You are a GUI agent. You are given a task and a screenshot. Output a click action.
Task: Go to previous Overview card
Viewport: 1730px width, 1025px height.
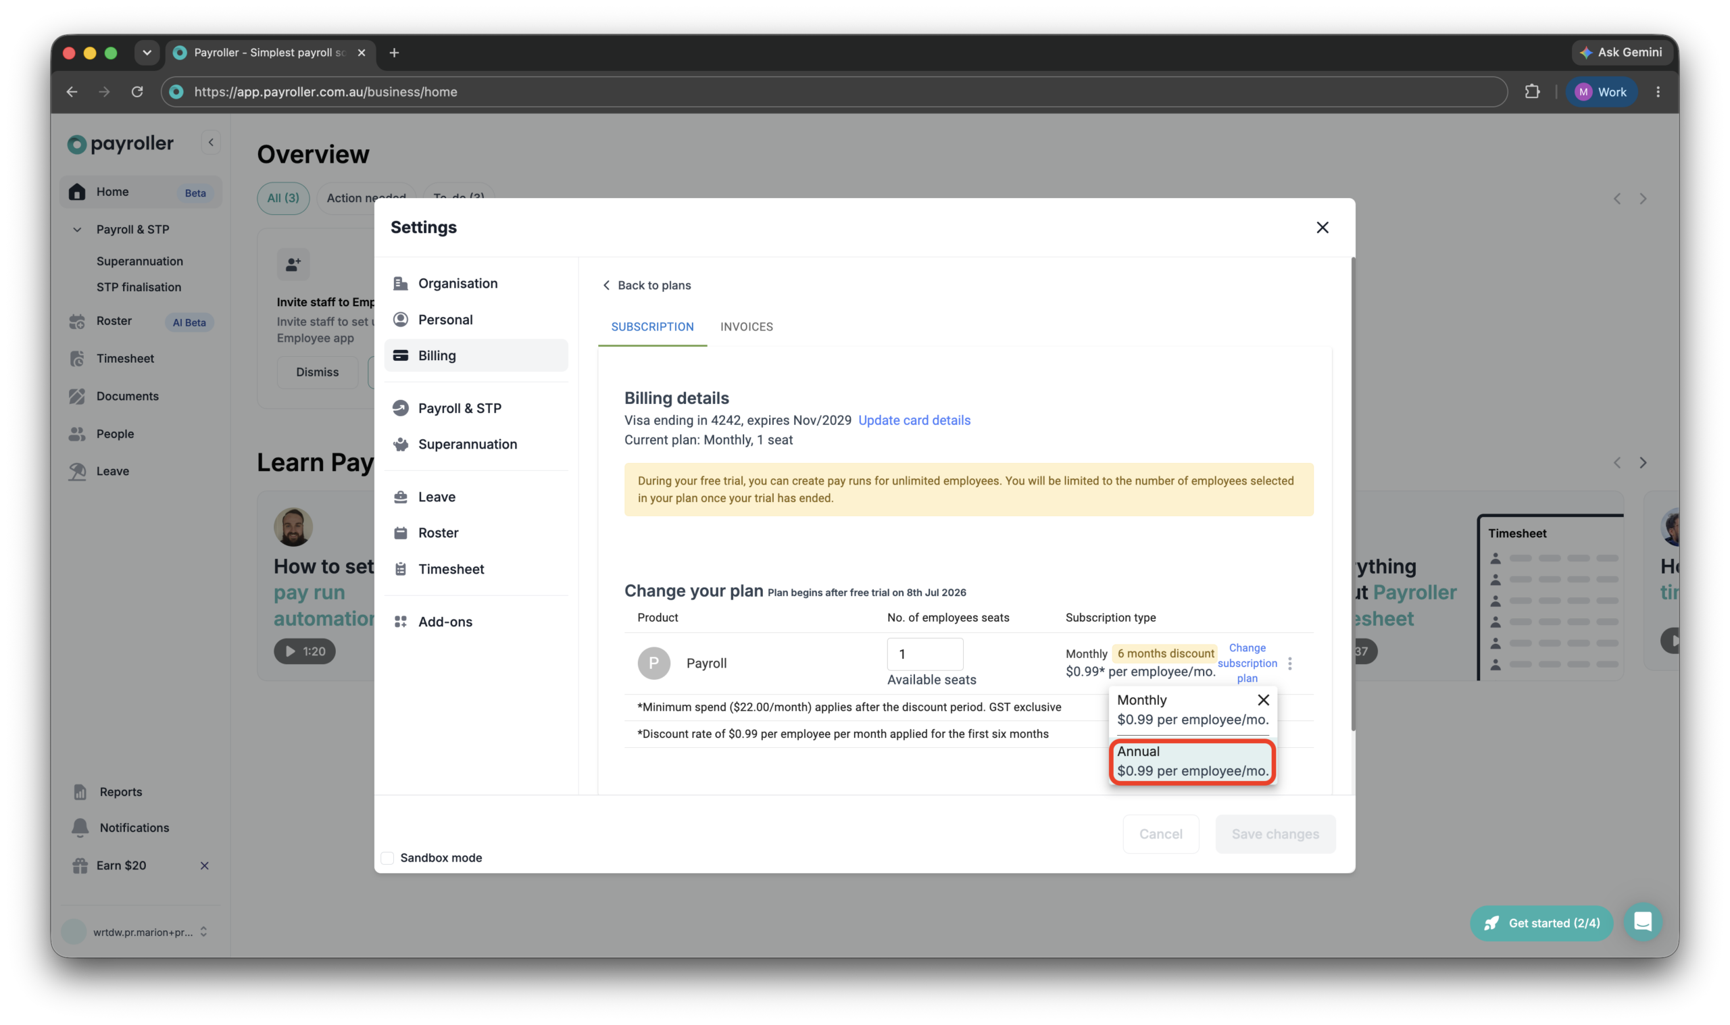coord(1615,199)
